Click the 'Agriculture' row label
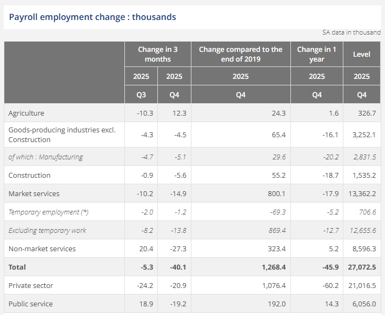The height and width of the screenshot is (315, 385). coord(26,113)
